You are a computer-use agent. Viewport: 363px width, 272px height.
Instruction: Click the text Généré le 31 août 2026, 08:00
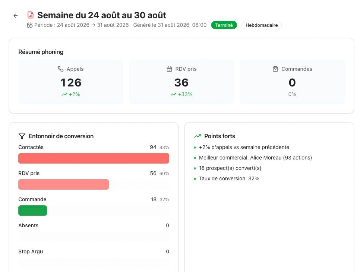click(x=170, y=25)
